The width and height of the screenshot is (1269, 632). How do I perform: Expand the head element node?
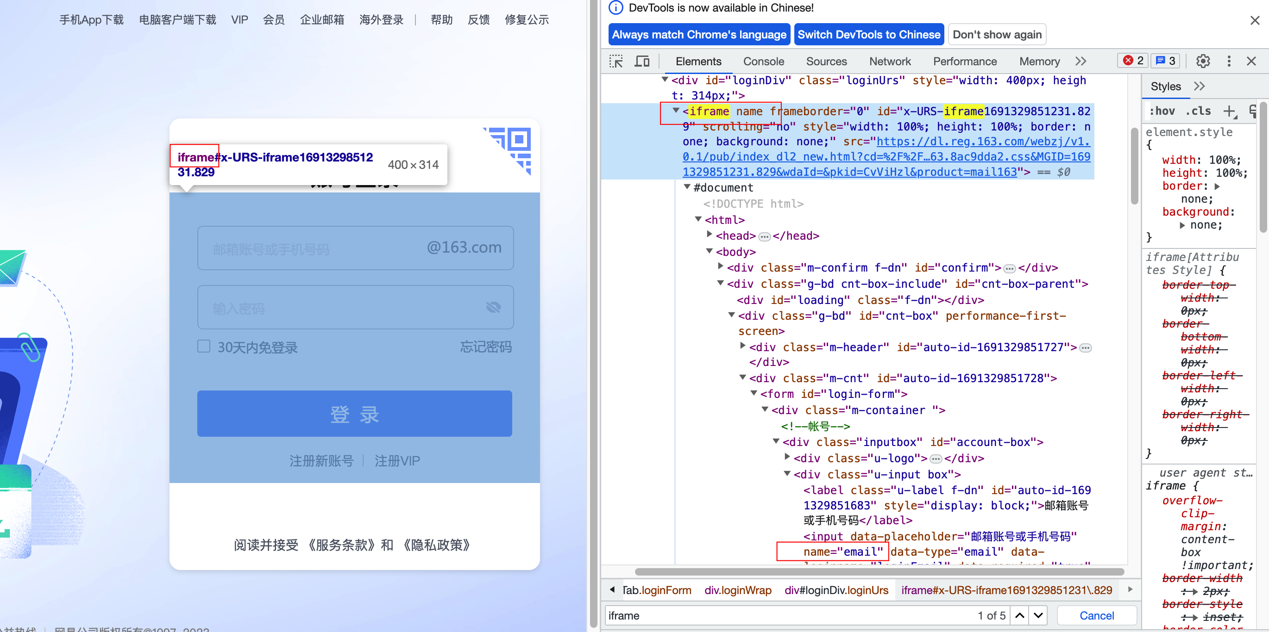pos(710,235)
